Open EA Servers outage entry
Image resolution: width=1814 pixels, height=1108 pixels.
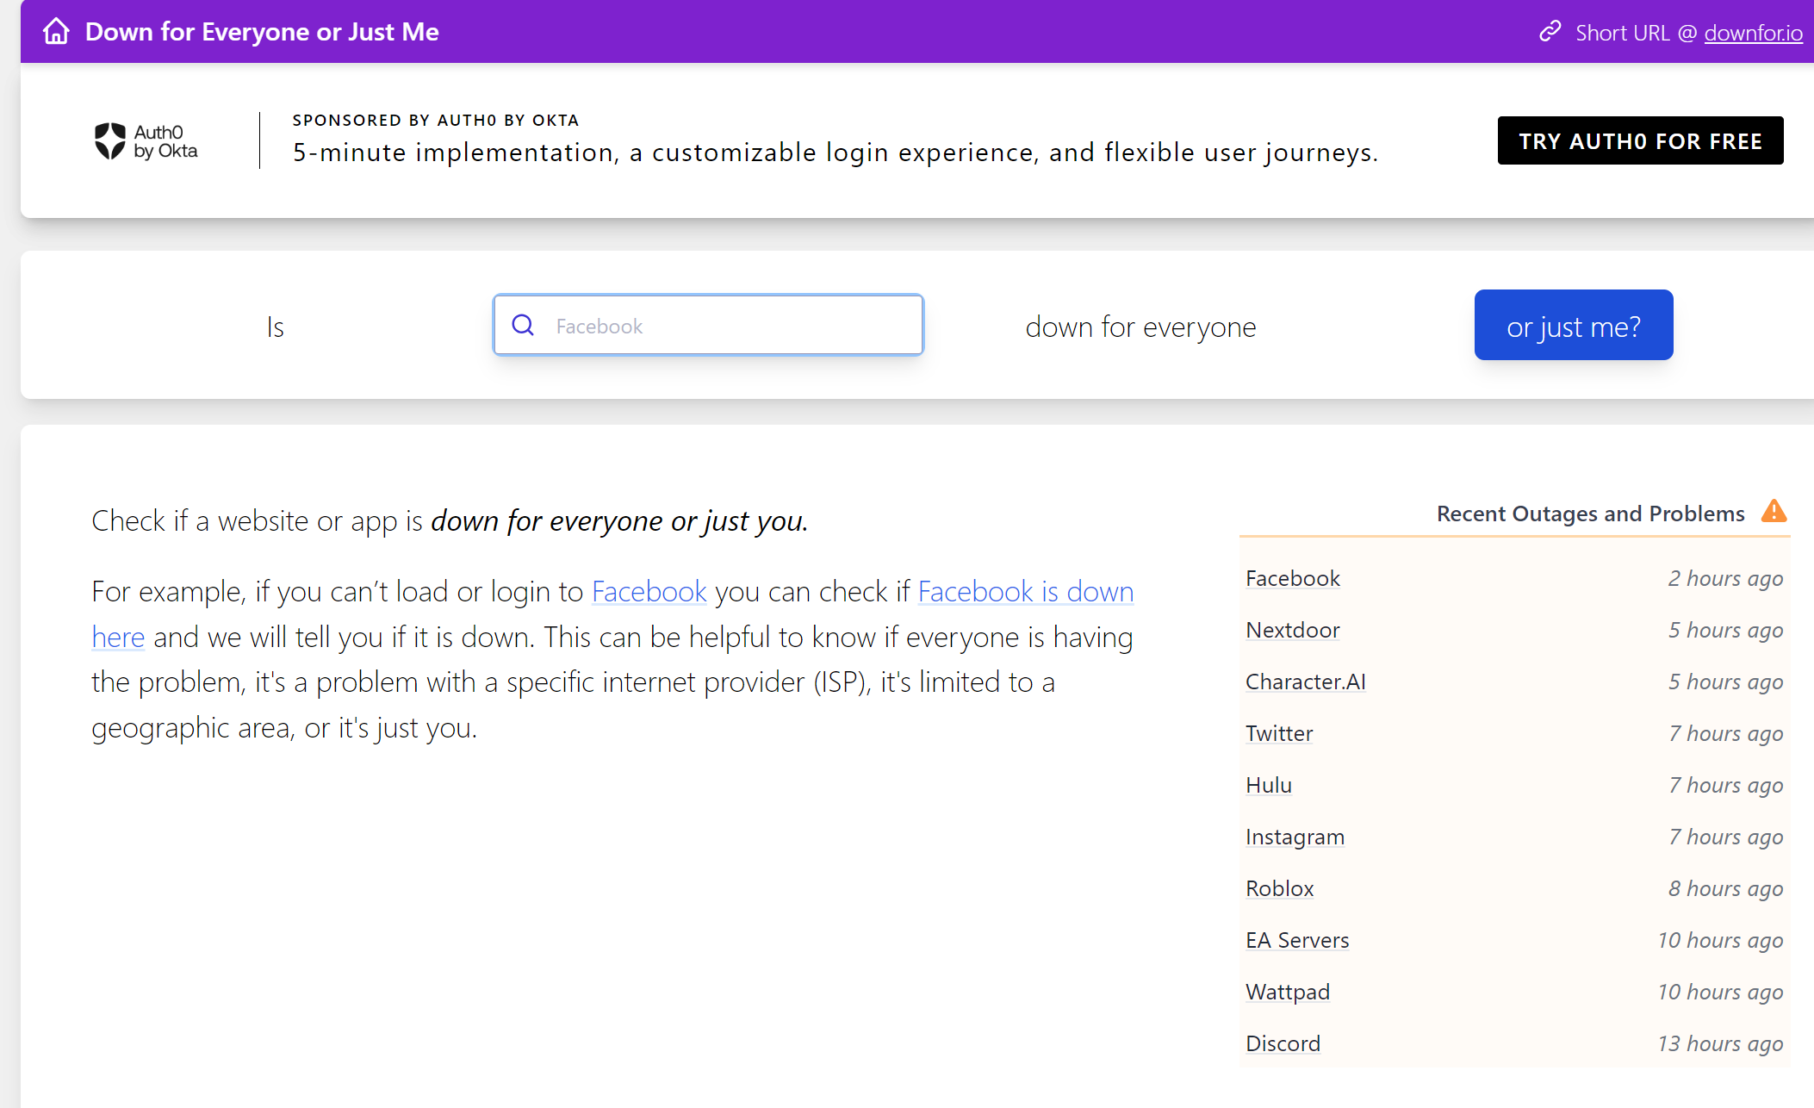coord(1297,940)
